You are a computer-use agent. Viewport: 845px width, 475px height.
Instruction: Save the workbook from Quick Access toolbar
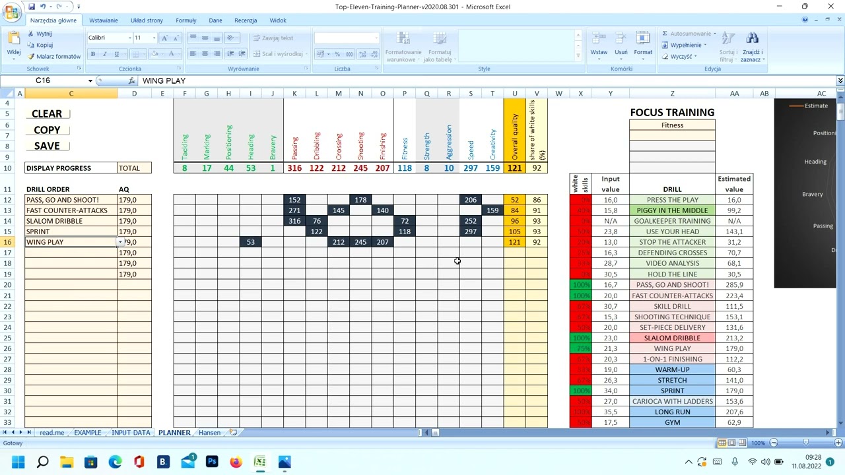point(32,7)
